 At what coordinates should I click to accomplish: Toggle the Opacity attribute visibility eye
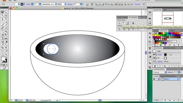[x=154, y=62]
